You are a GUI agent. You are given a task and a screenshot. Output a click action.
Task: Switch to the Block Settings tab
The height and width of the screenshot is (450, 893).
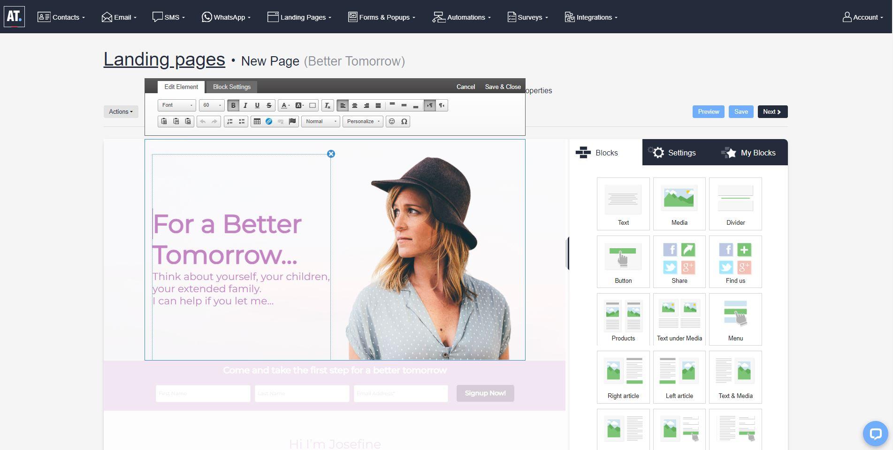pos(232,87)
